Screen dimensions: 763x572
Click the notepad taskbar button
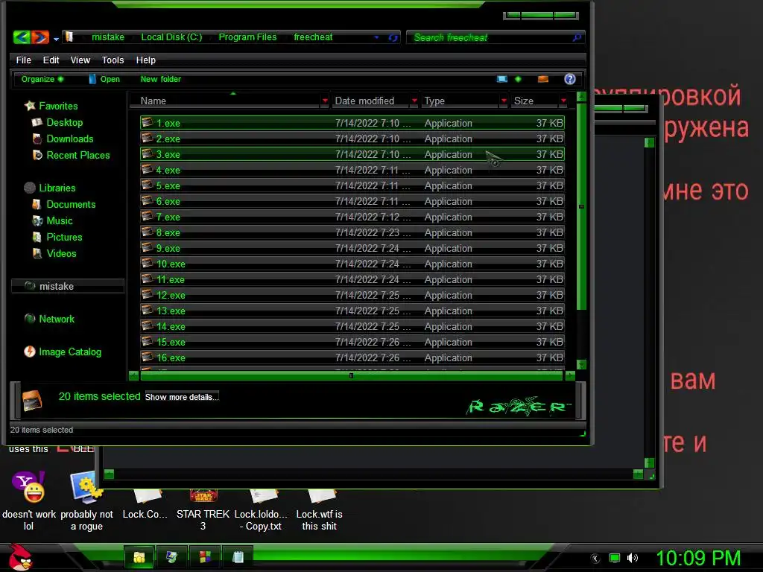pyautogui.click(x=238, y=557)
